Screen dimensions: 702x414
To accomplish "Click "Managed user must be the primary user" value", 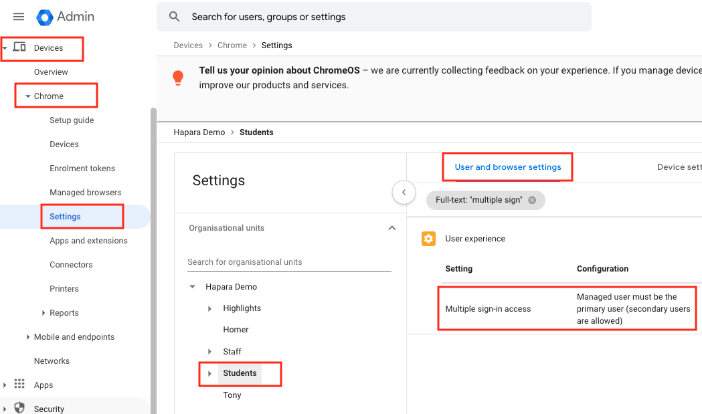I will [x=634, y=309].
